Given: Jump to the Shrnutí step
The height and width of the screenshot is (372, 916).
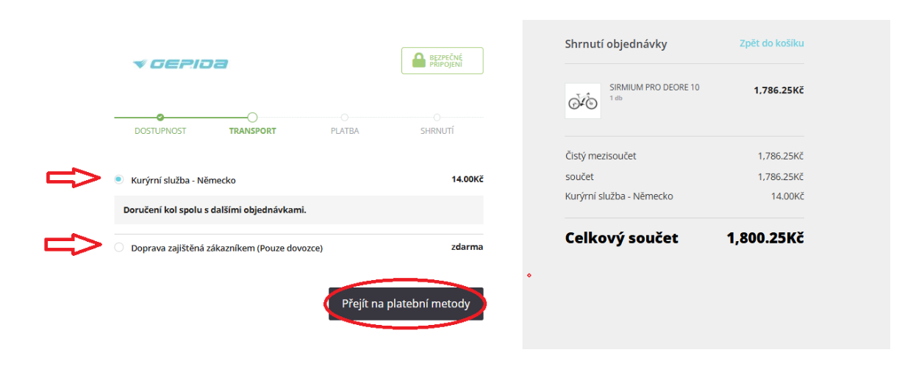Looking at the screenshot, I should 437,131.
